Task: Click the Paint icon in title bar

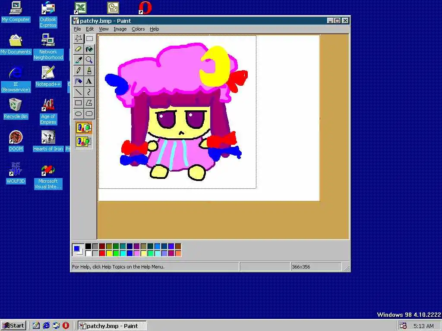Action: [76, 21]
